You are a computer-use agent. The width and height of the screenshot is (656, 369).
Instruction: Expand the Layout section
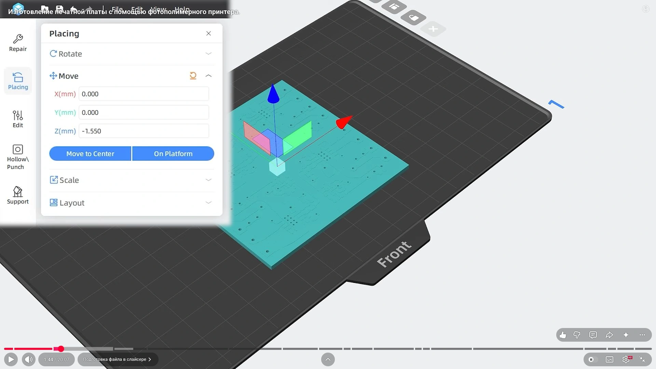point(132,203)
